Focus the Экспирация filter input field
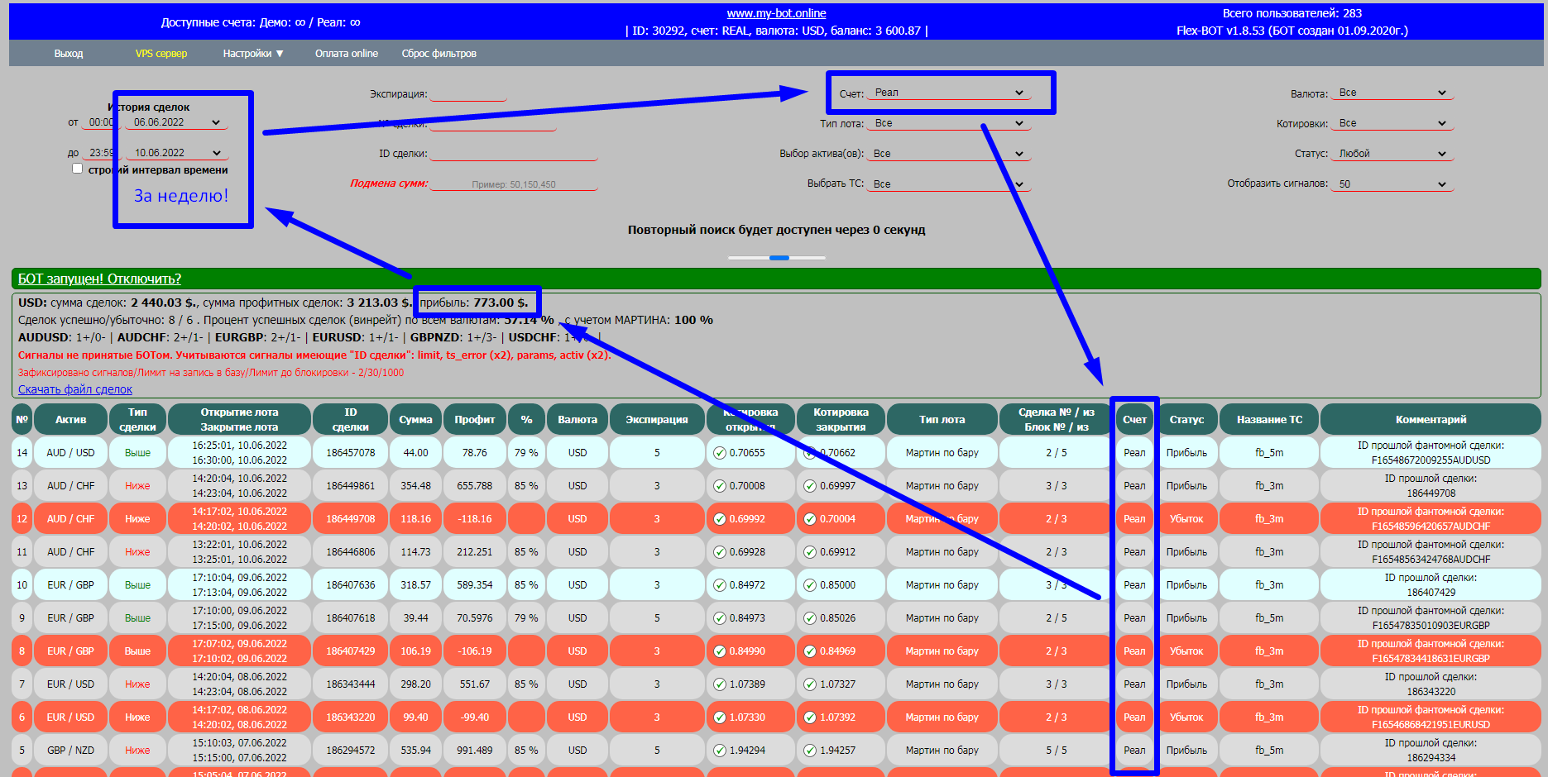Image resolution: width=1548 pixels, height=777 pixels. (x=468, y=93)
